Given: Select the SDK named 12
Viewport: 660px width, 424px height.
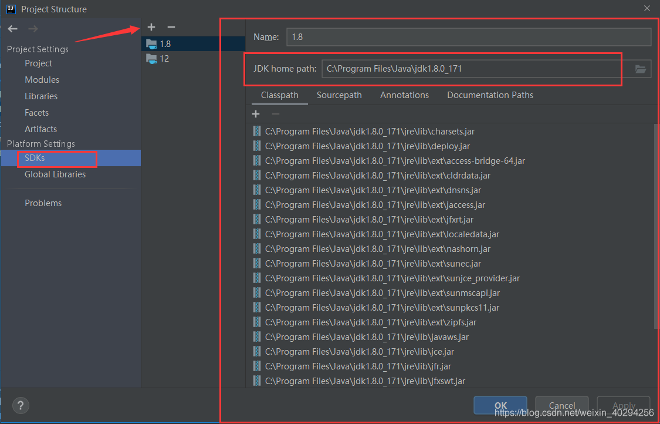Looking at the screenshot, I should pyautogui.click(x=164, y=59).
